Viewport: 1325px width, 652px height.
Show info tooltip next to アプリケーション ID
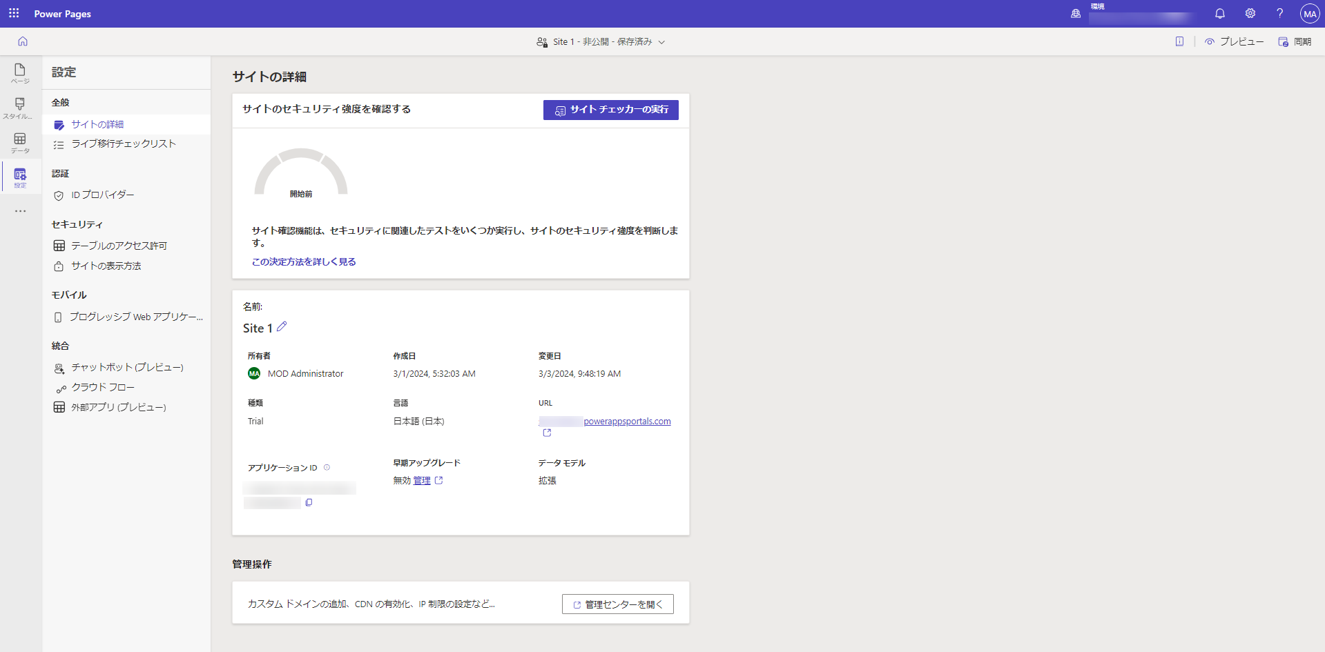tap(327, 467)
